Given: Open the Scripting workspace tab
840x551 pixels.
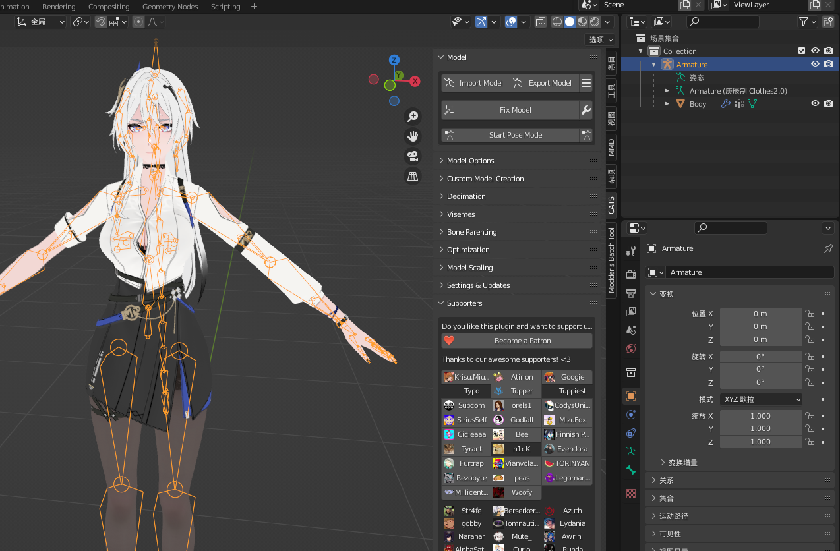Looking at the screenshot, I should tap(225, 7).
